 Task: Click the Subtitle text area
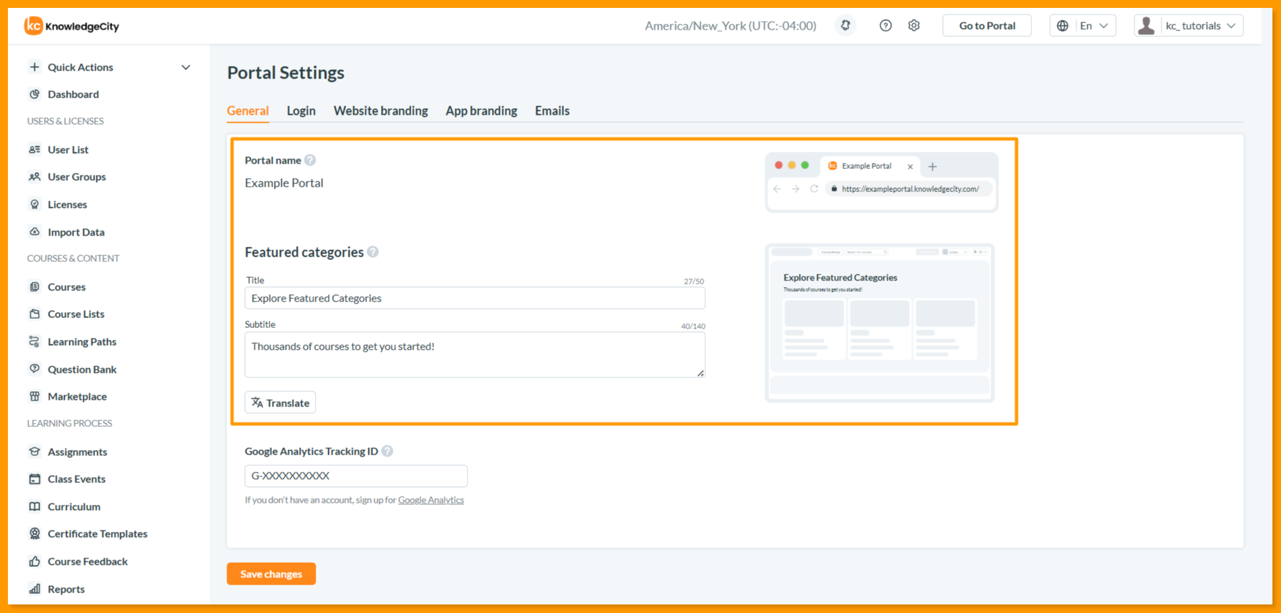475,355
